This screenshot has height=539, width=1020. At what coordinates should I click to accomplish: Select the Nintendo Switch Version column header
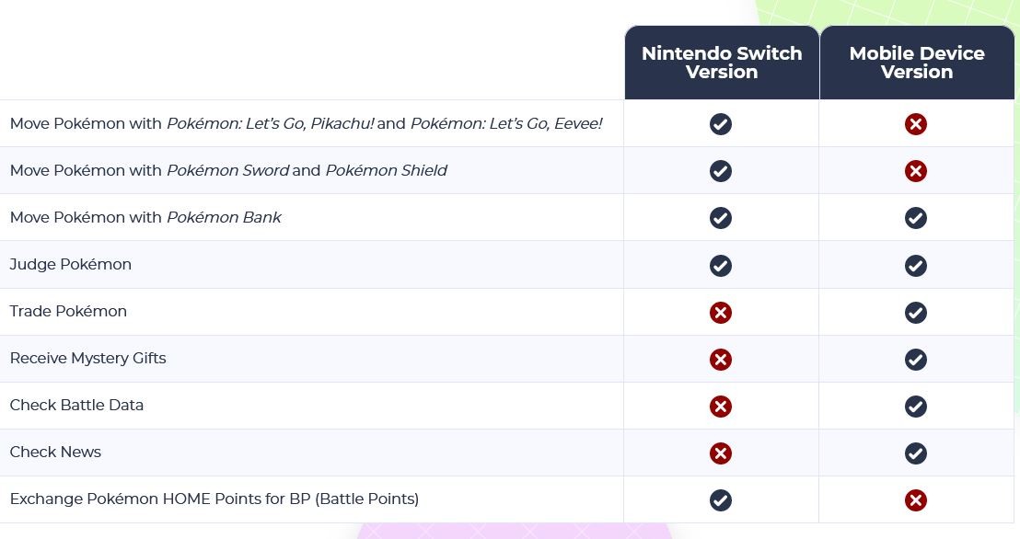tap(721, 62)
